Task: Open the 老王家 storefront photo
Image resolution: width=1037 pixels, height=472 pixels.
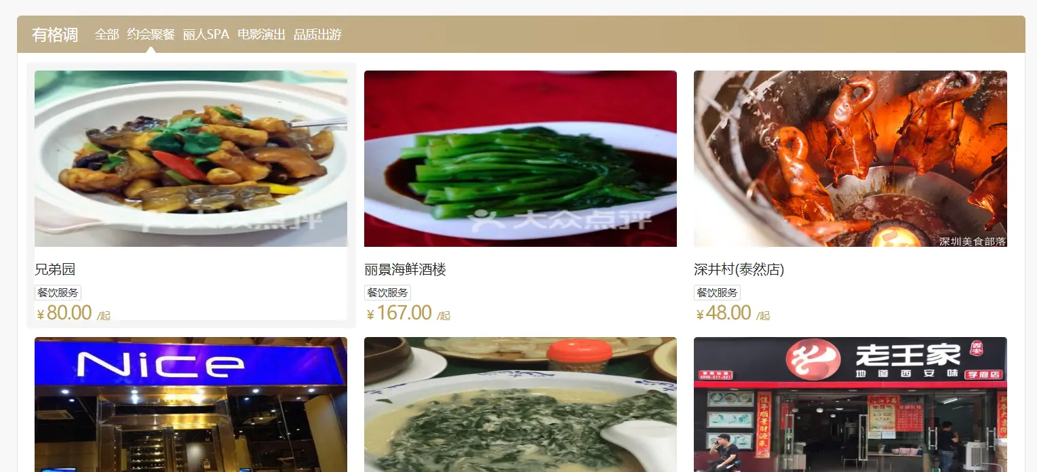Action: click(850, 404)
